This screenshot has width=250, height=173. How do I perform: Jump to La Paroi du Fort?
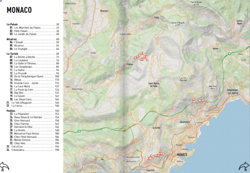(34, 89)
